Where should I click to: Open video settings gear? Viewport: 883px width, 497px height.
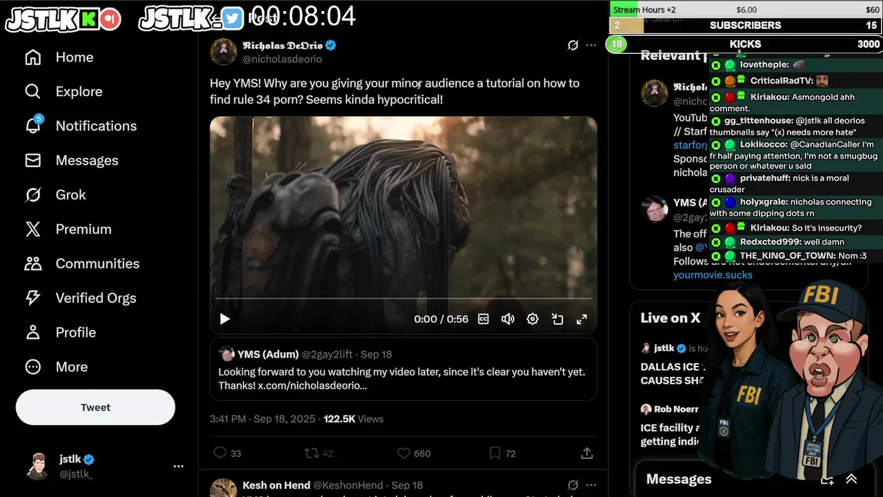pyautogui.click(x=533, y=319)
